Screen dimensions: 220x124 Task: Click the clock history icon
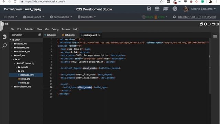[x=175, y=9]
